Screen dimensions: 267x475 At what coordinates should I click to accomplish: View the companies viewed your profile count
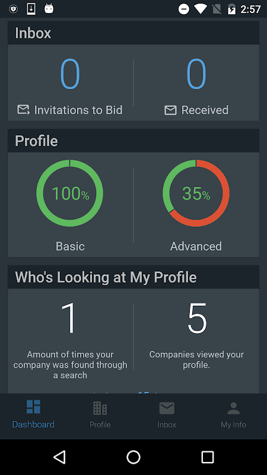point(197,318)
